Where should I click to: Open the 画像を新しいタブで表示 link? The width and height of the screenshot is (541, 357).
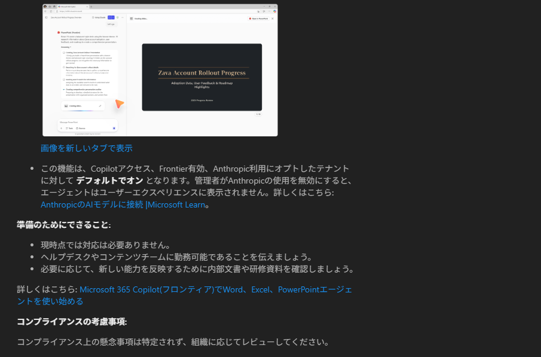tap(87, 148)
